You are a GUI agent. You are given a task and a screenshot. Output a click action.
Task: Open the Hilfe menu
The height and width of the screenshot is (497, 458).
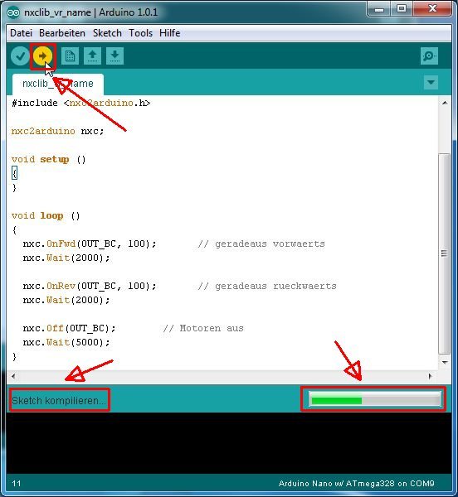click(170, 33)
